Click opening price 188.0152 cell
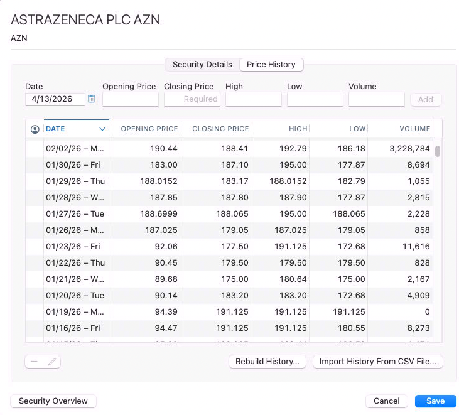 (x=159, y=181)
